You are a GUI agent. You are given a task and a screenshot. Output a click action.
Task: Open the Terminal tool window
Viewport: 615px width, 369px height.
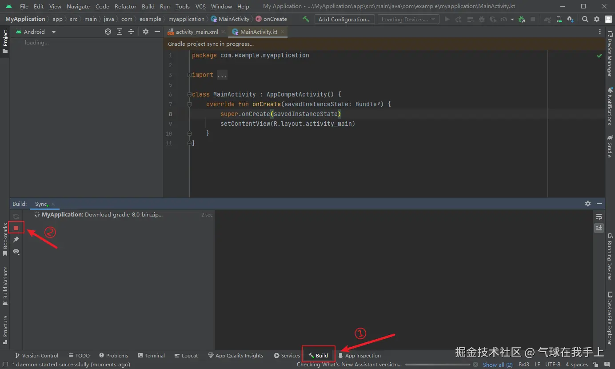point(151,356)
